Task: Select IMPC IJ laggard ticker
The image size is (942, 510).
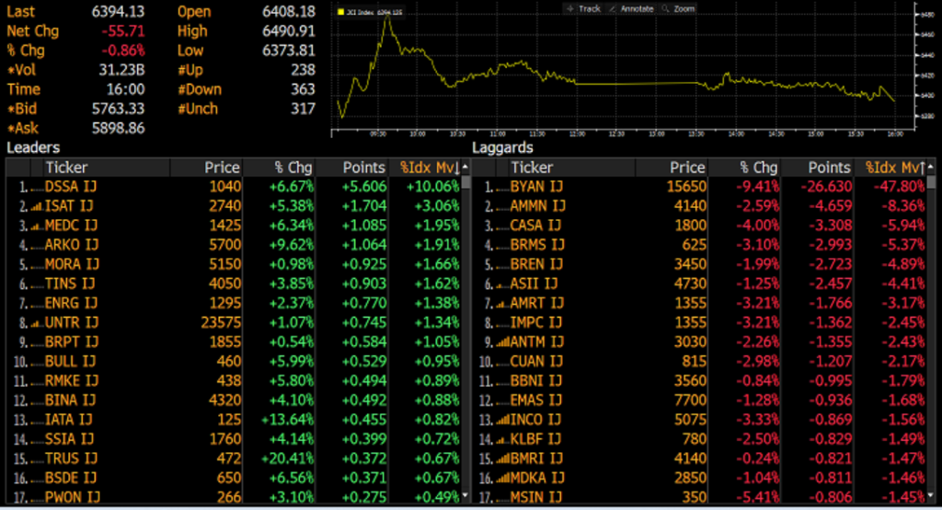Action: (536, 322)
